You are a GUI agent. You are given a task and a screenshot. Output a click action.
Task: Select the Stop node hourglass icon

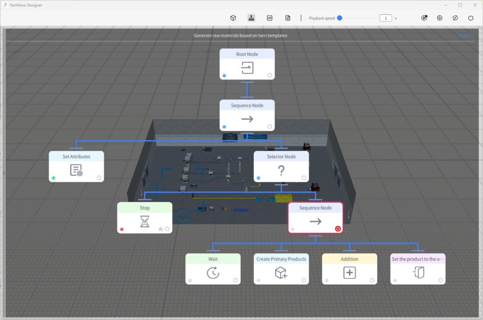pos(144,222)
